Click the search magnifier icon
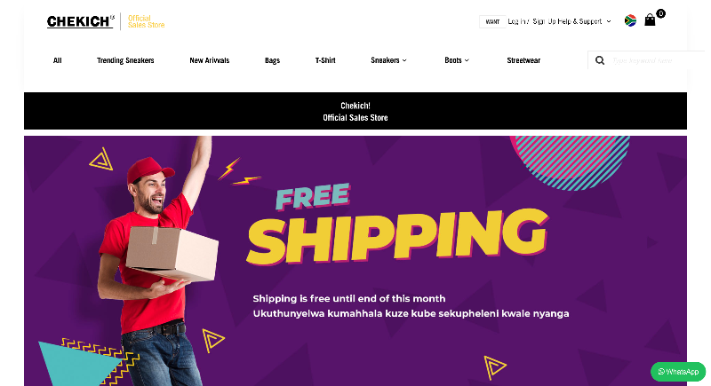The height and width of the screenshot is (386, 711). (599, 60)
